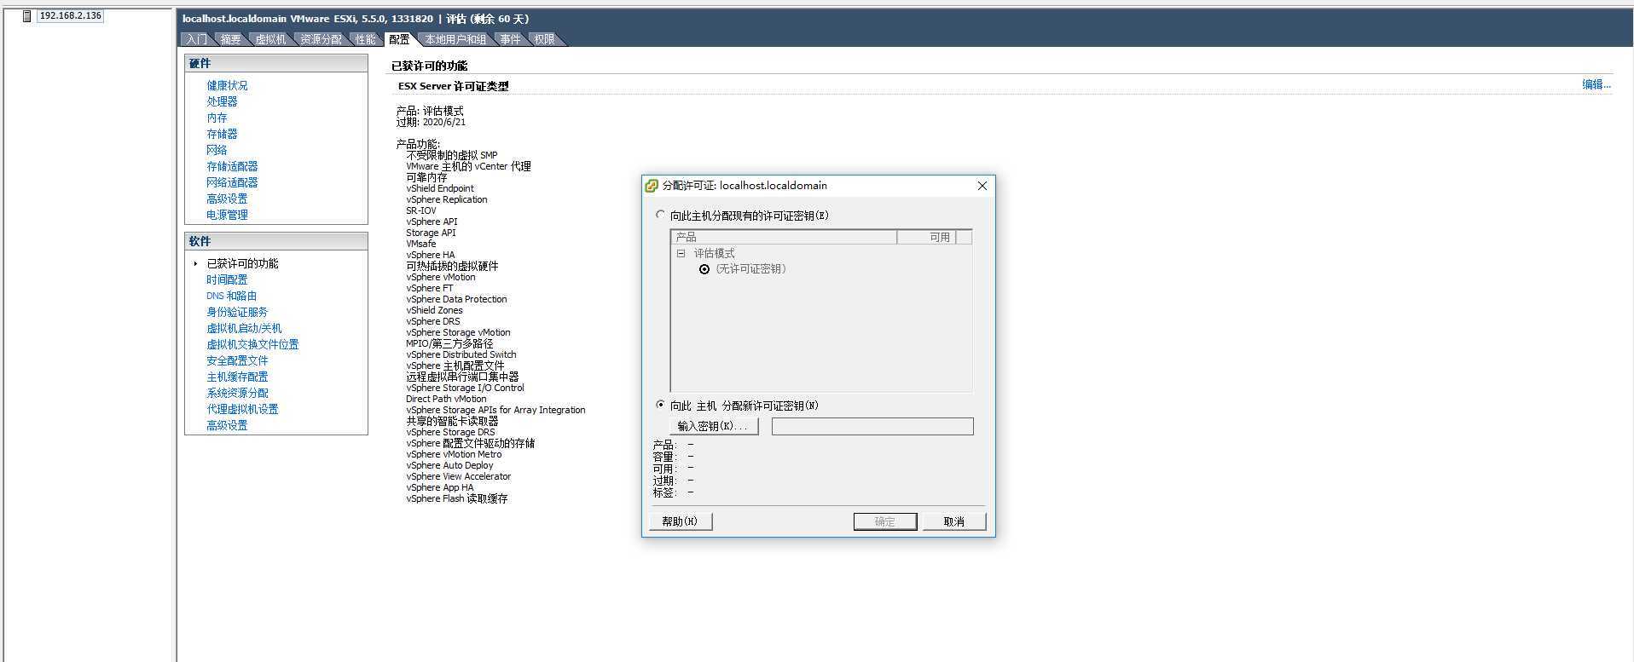Click the 'SR-IOV' feature text

(x=421, y=210)
